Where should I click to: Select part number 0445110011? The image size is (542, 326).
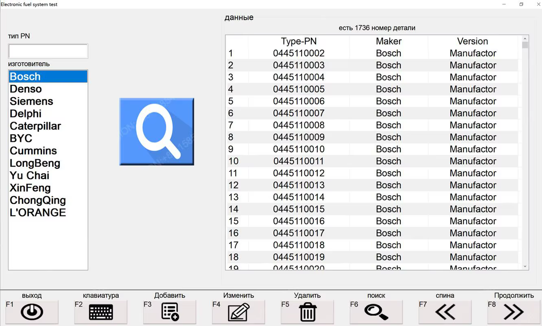(x=299, y=161)
